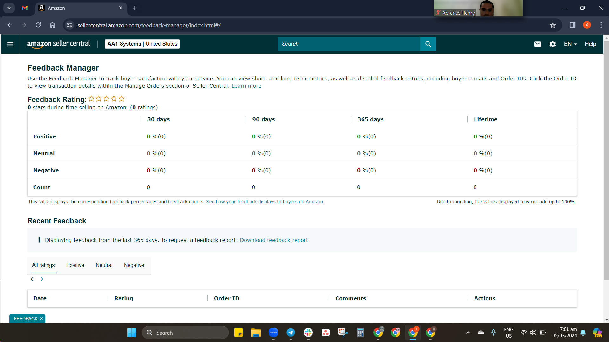Open Copilot preview from taskbar
609x342 pixels.
[597, 332]
